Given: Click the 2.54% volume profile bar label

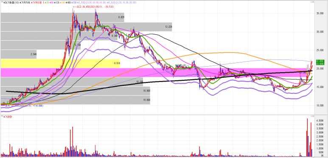Looking at the screenshot, I should pos(33,54).
